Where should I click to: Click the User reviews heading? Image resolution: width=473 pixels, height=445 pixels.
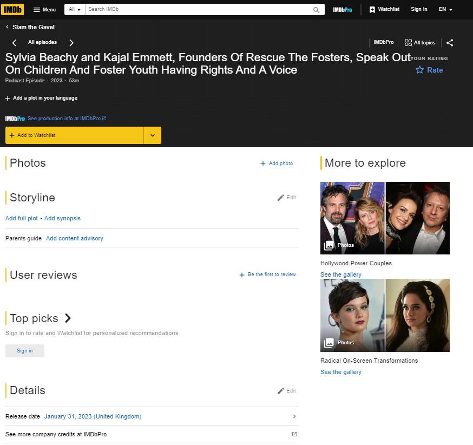point(43,275)
